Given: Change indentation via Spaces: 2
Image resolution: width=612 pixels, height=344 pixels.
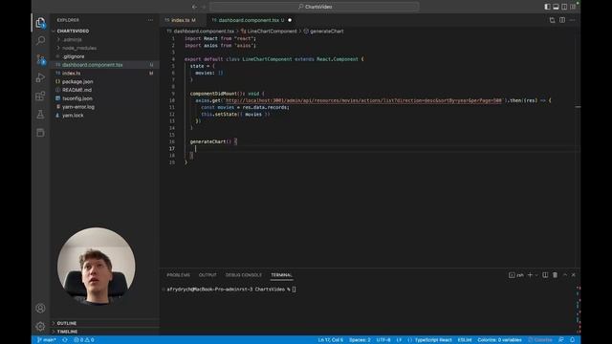Looking at the screenshot, I should point(360,340).
